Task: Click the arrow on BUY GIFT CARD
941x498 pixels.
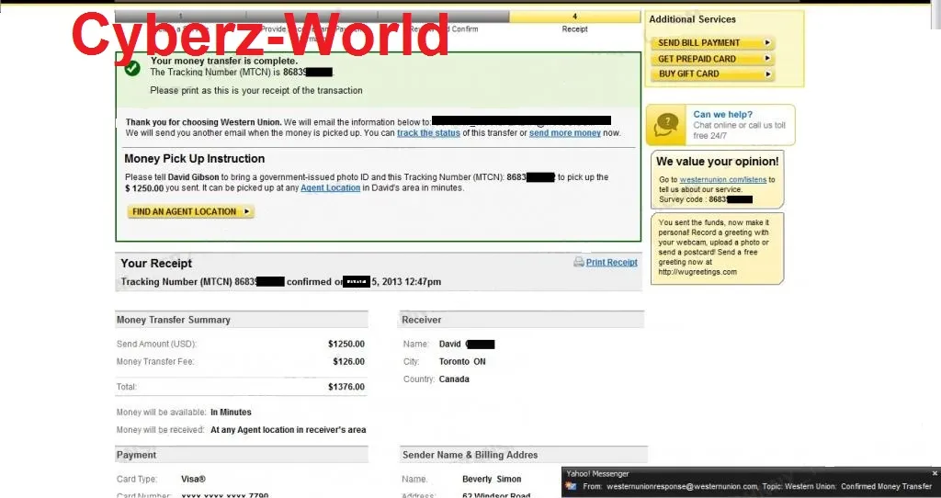Action: click(767, 74)
